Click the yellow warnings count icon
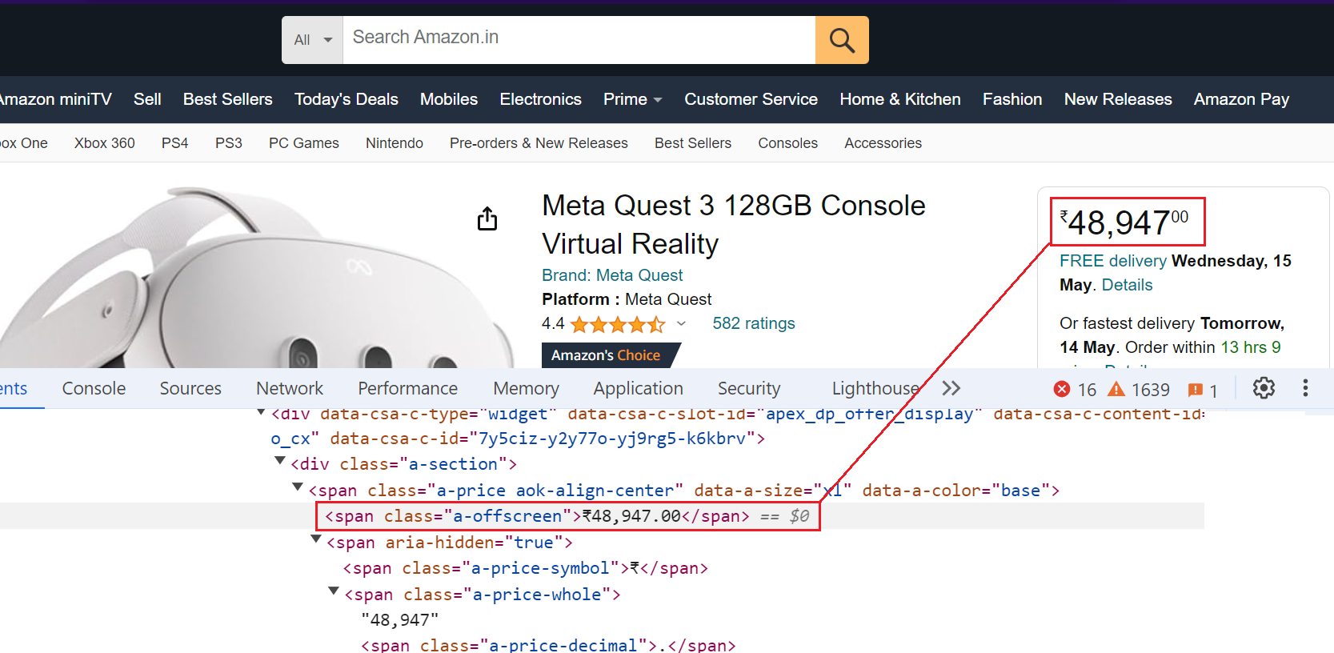Viewport: 1334px width, 653px height. click(1116, 389)
